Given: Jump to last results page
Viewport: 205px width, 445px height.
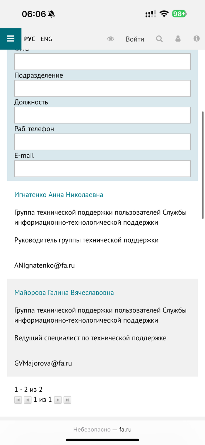Looking at the screenshot, I should (67, 400).
